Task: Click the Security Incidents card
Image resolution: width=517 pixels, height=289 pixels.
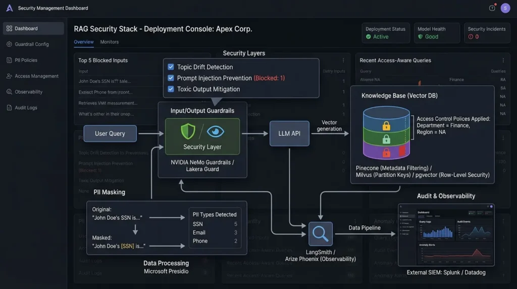Action: [487, 33]
